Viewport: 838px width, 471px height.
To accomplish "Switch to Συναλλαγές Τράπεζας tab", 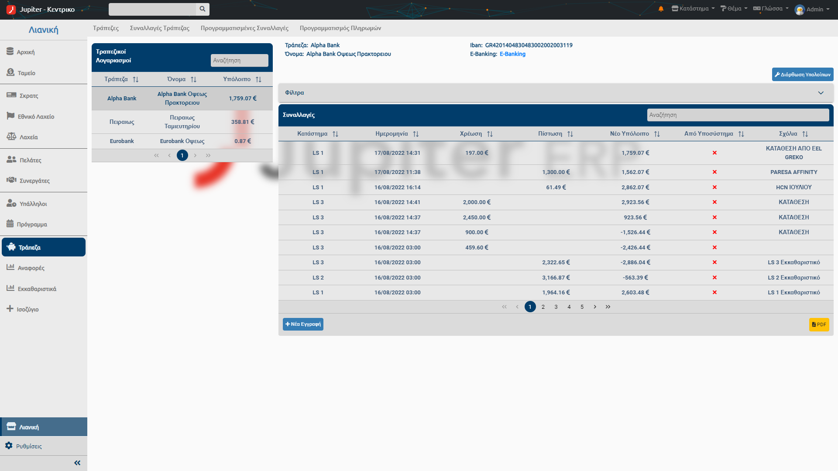I will click(160, 28).
